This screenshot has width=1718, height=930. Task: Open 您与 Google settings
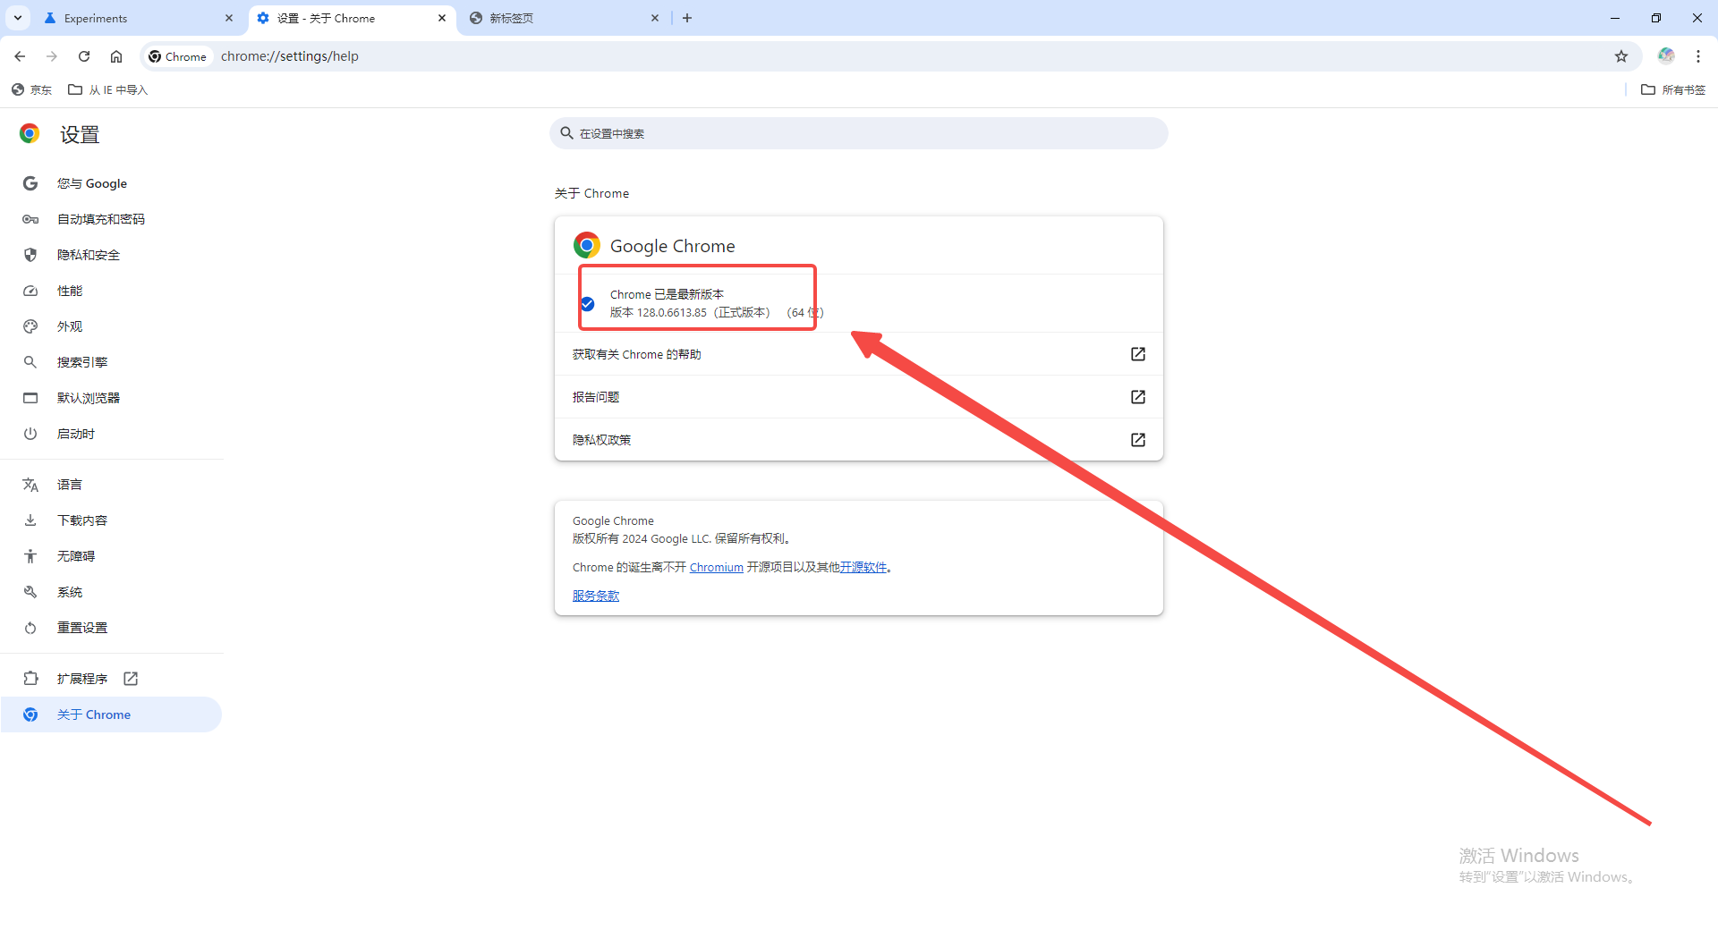point(112,183)
